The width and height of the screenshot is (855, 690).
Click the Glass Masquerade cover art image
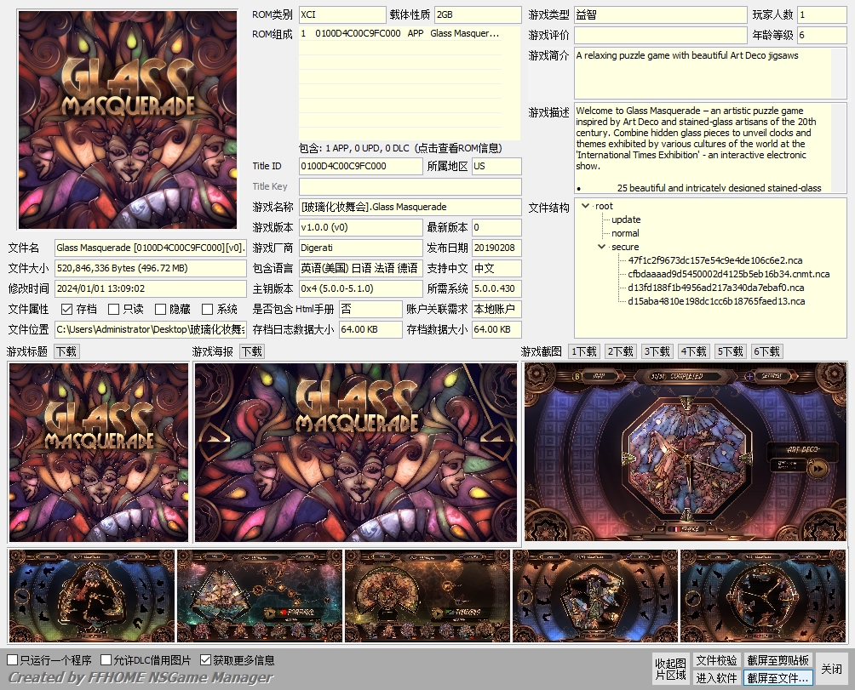coord(128,120)
